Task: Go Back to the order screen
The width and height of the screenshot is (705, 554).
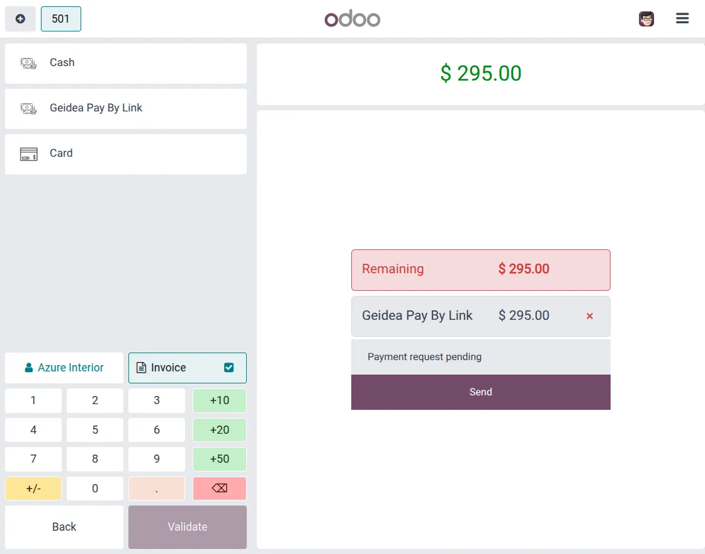Action: [64, 527]
